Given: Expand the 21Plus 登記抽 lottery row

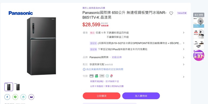Looking at the screenshot, I should coord(183,49).
